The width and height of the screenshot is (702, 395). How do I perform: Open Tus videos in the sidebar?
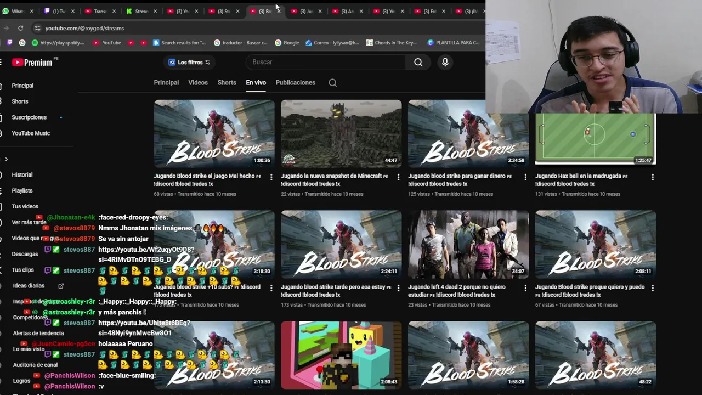25,207
